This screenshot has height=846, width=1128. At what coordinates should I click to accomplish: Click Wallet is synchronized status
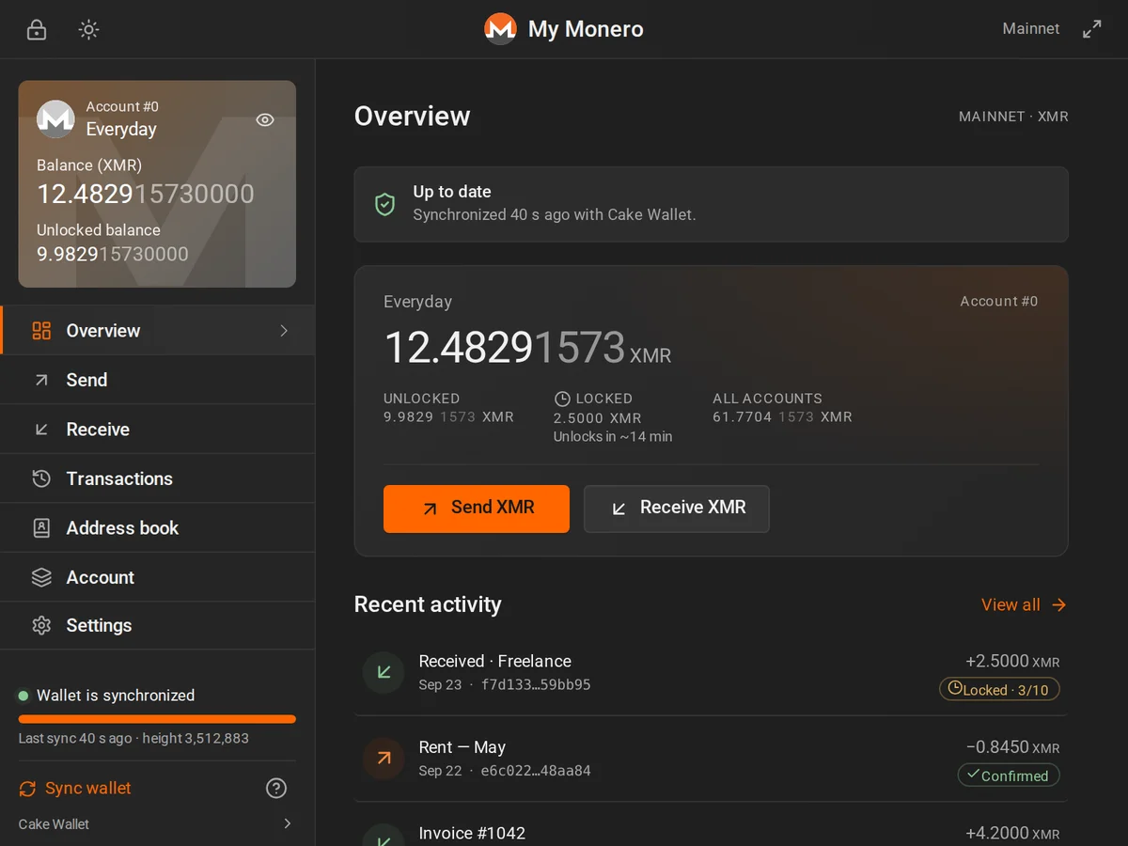116,696
